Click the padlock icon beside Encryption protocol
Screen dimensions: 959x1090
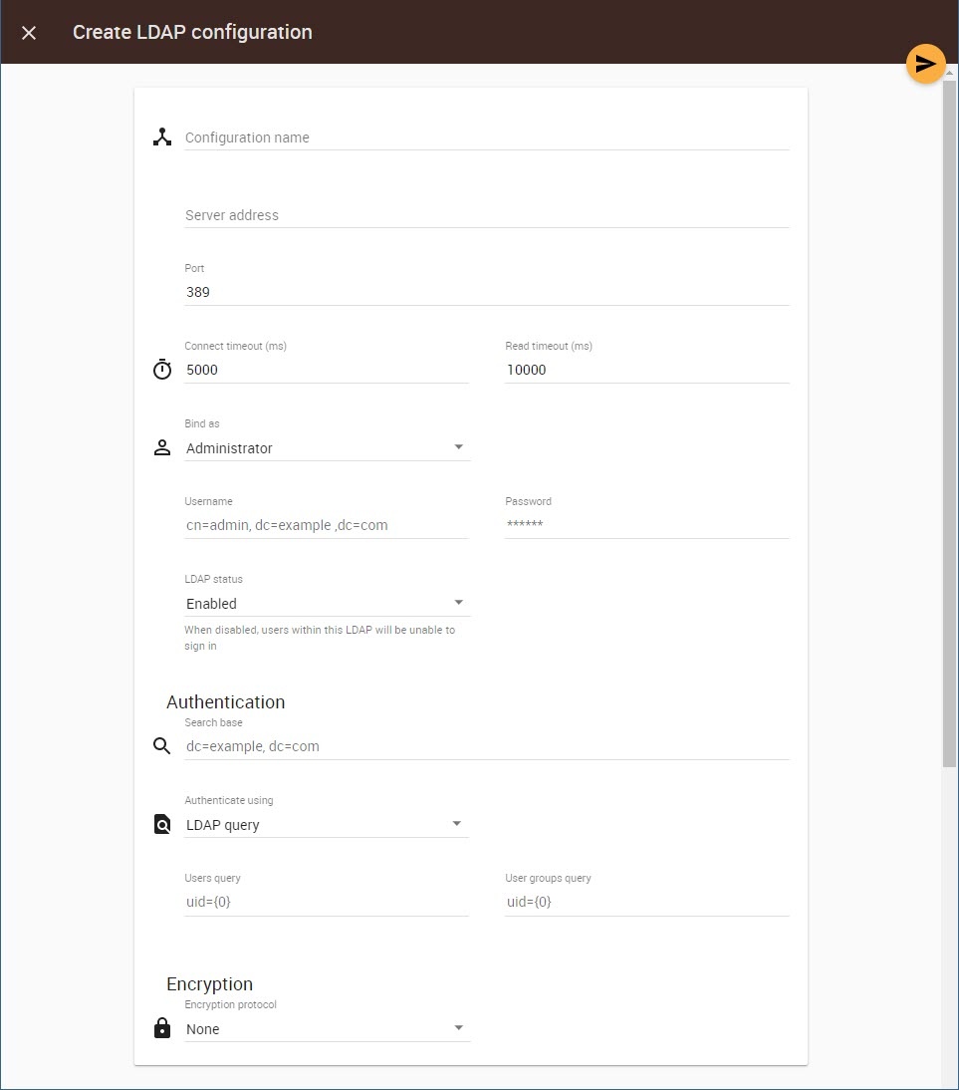tap(162, 1028)
